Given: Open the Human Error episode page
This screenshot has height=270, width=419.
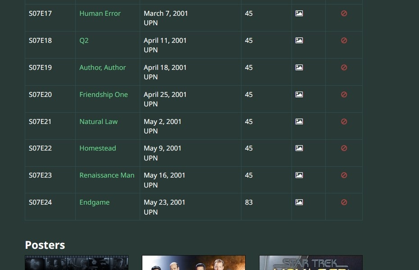Looking at the screenshot, I should pyautogui.click(x=100, y=13).
